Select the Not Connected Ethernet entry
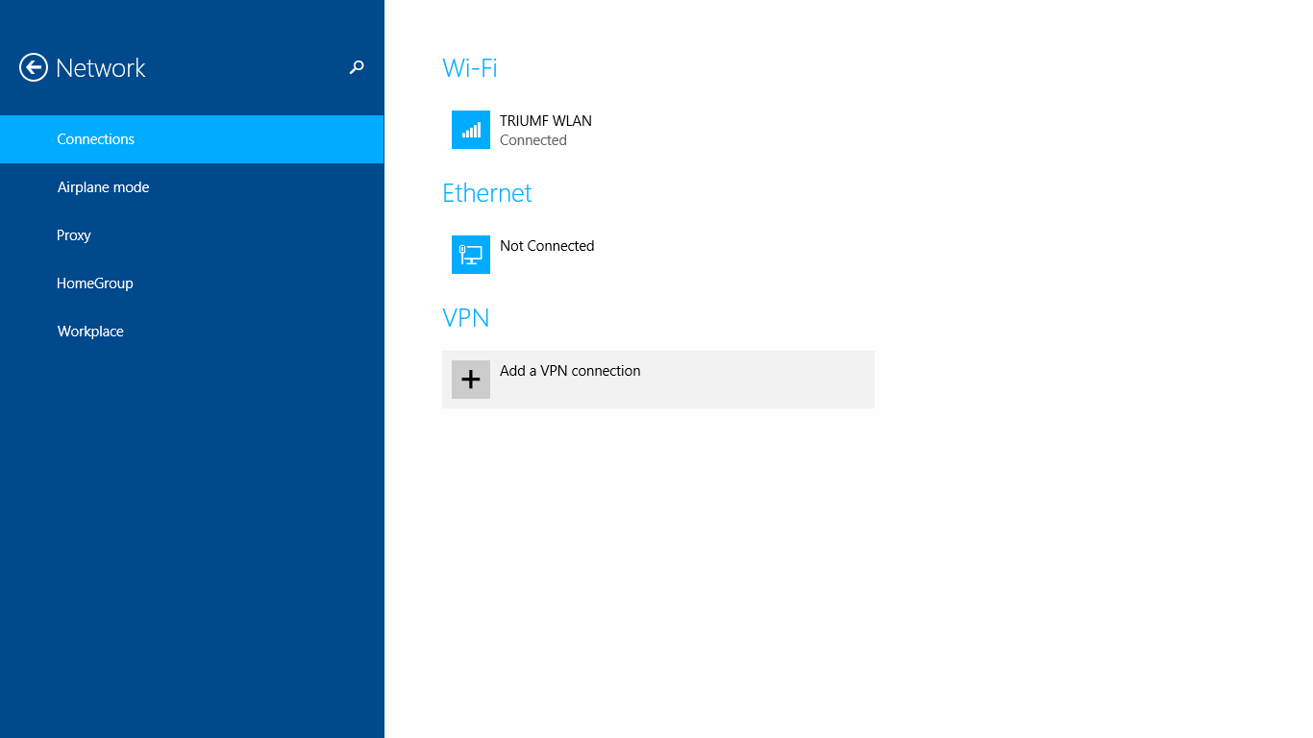Viewport: 1313px width, 738px height. tap(547, 246)
